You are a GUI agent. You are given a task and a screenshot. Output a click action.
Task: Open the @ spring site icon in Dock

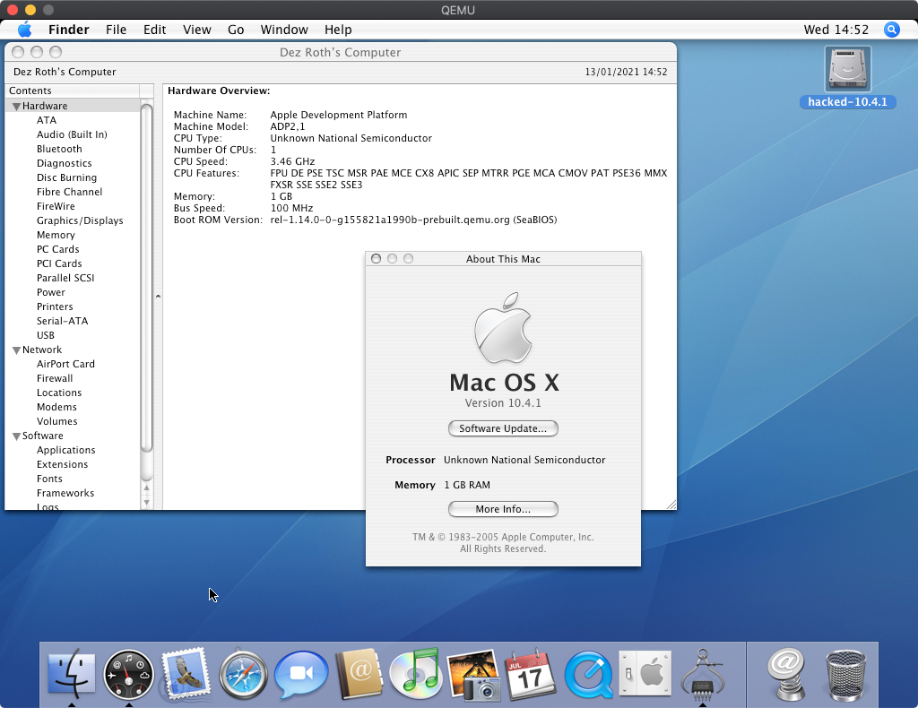point(787,674)
